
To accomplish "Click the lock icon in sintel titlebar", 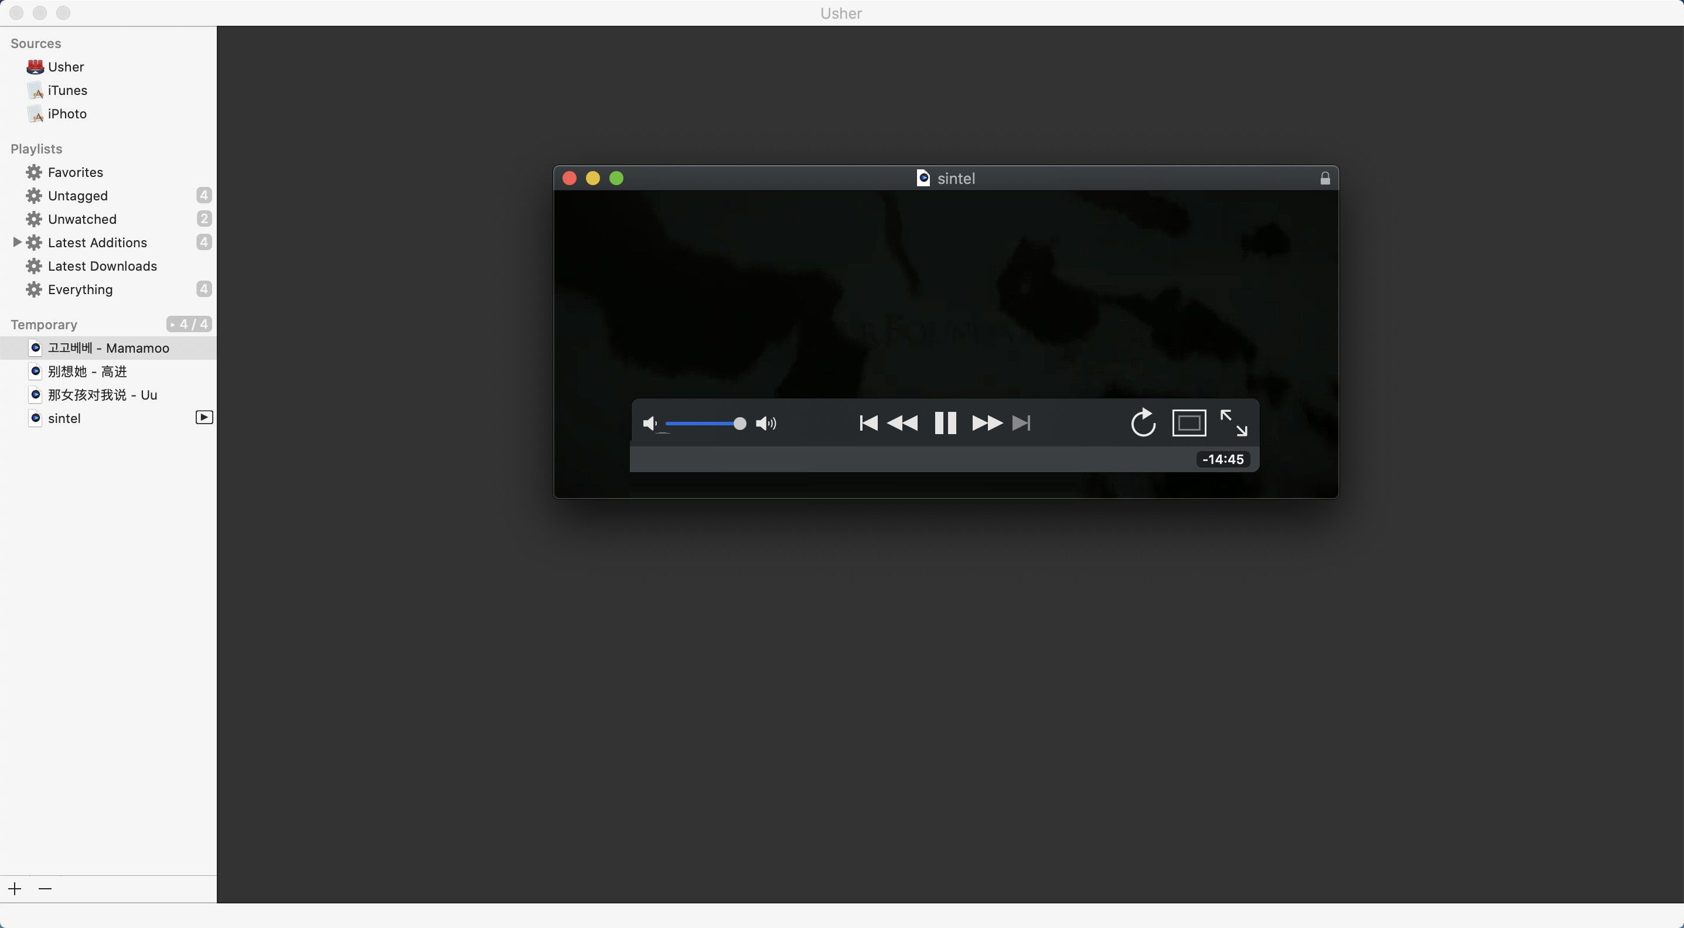I will [x=1325, y=178].
